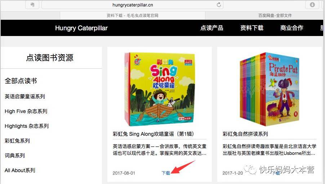Select All About系列 category

click(x=20, y=170)
